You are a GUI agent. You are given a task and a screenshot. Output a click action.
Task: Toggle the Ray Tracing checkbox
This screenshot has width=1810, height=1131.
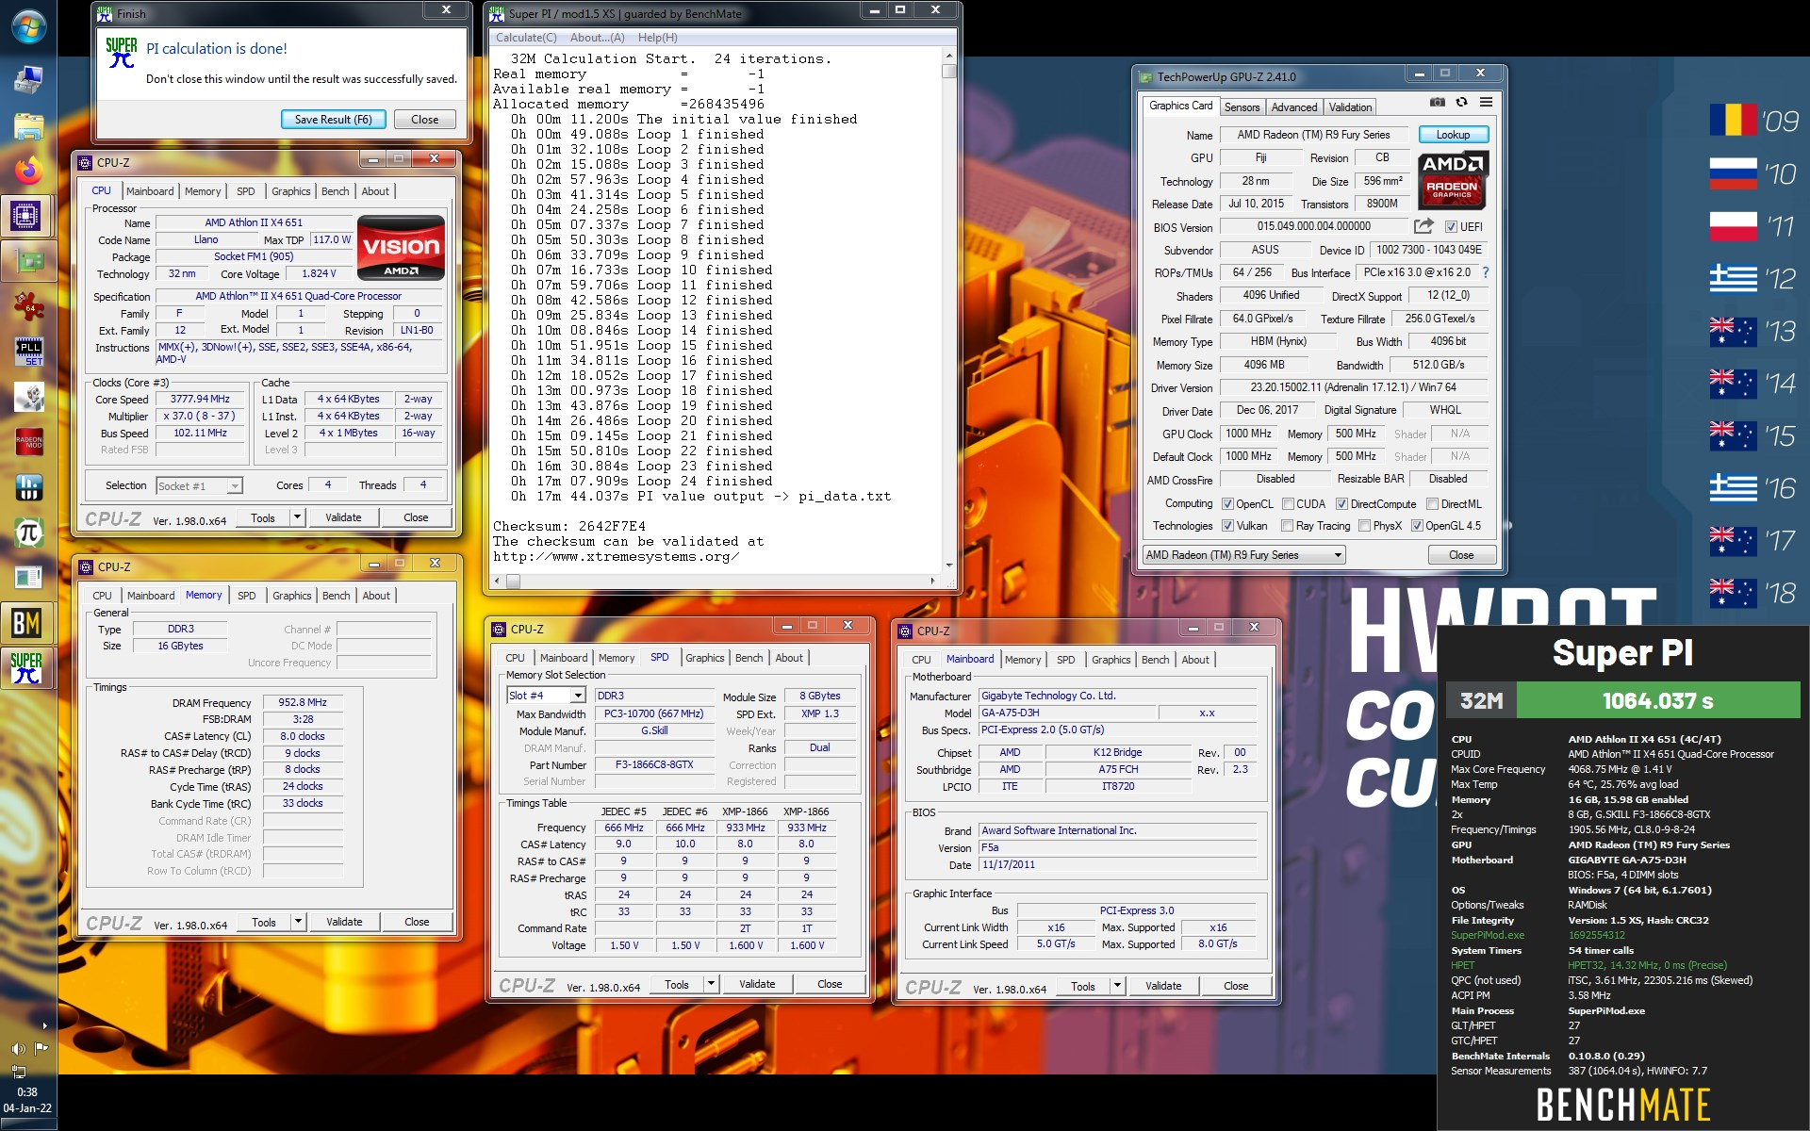(x=1287, y=526)
